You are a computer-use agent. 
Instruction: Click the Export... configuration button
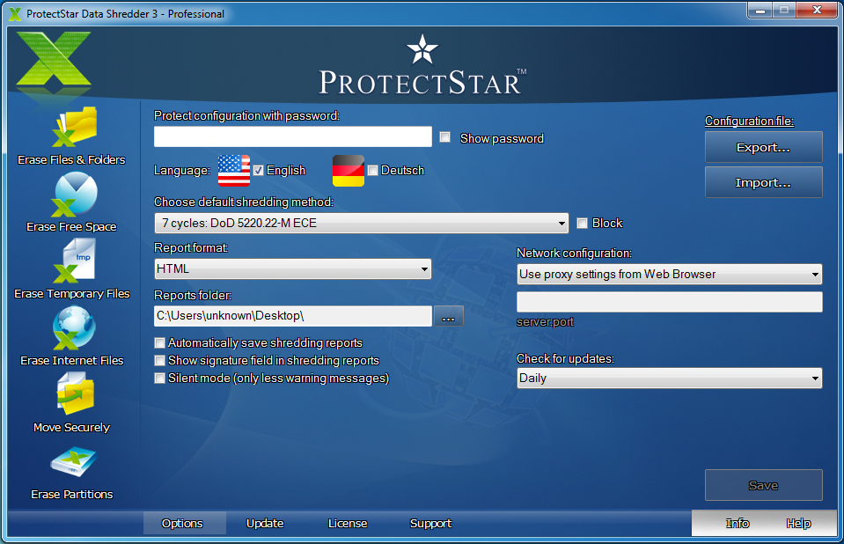(764, 147)
